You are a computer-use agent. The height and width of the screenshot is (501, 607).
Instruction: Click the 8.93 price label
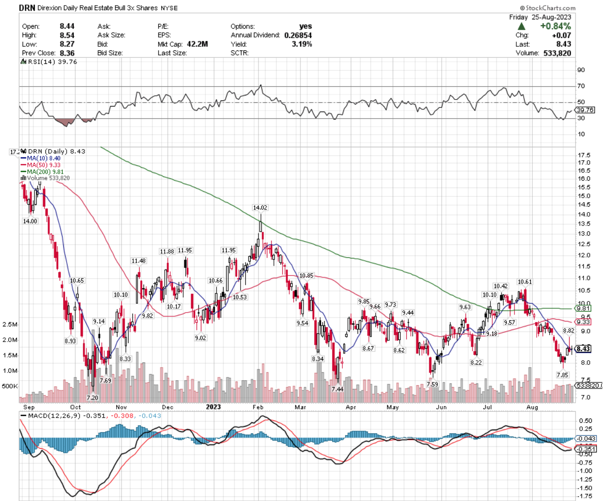point(70,341)
